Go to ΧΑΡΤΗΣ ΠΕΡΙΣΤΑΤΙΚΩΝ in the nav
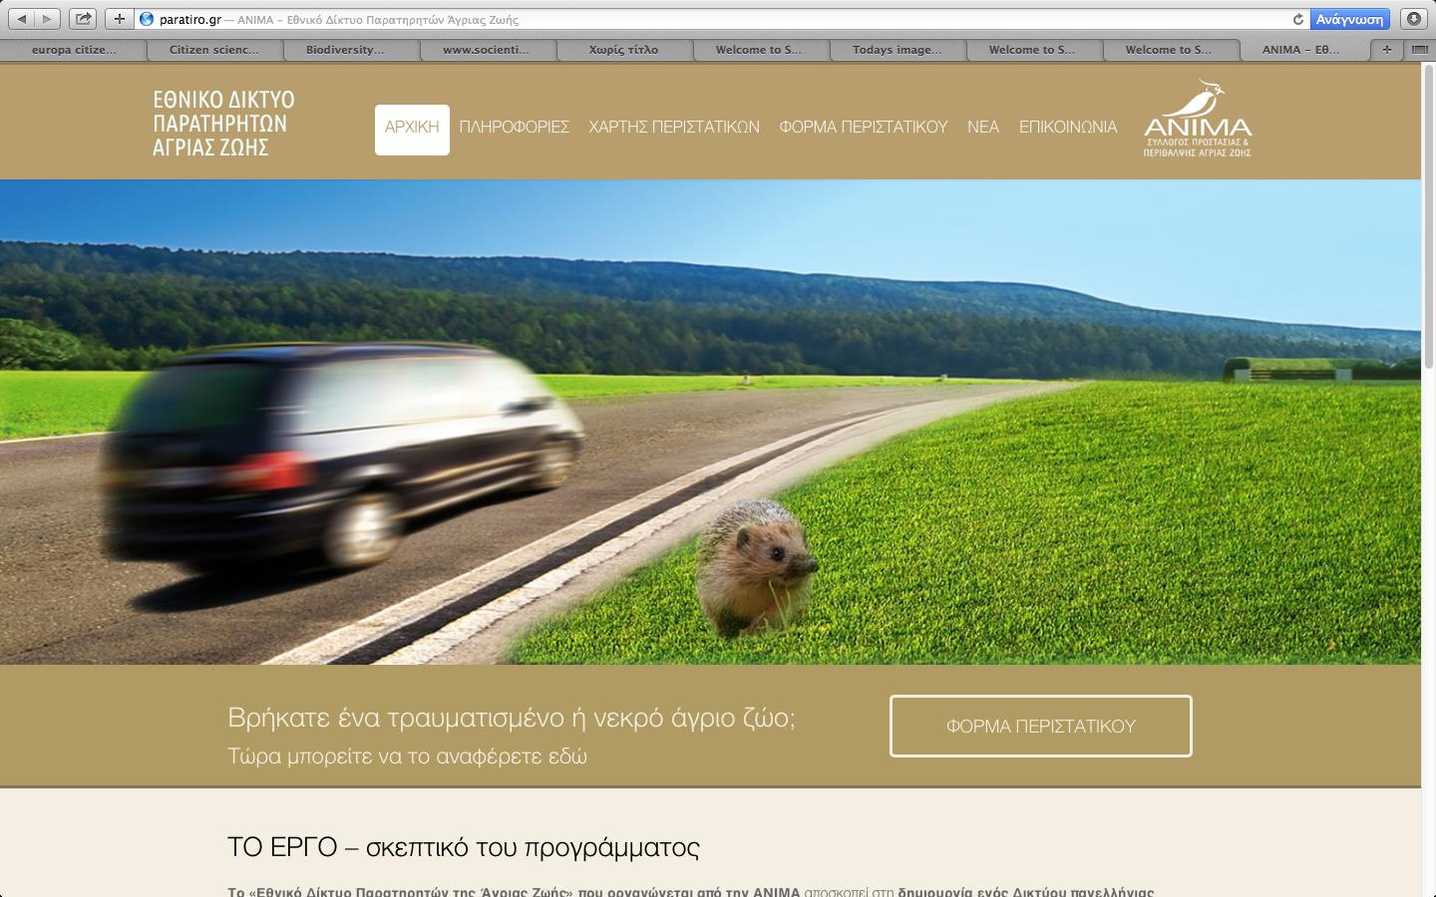This screenshot has width=1436, height=897. [x=674, y=128]
